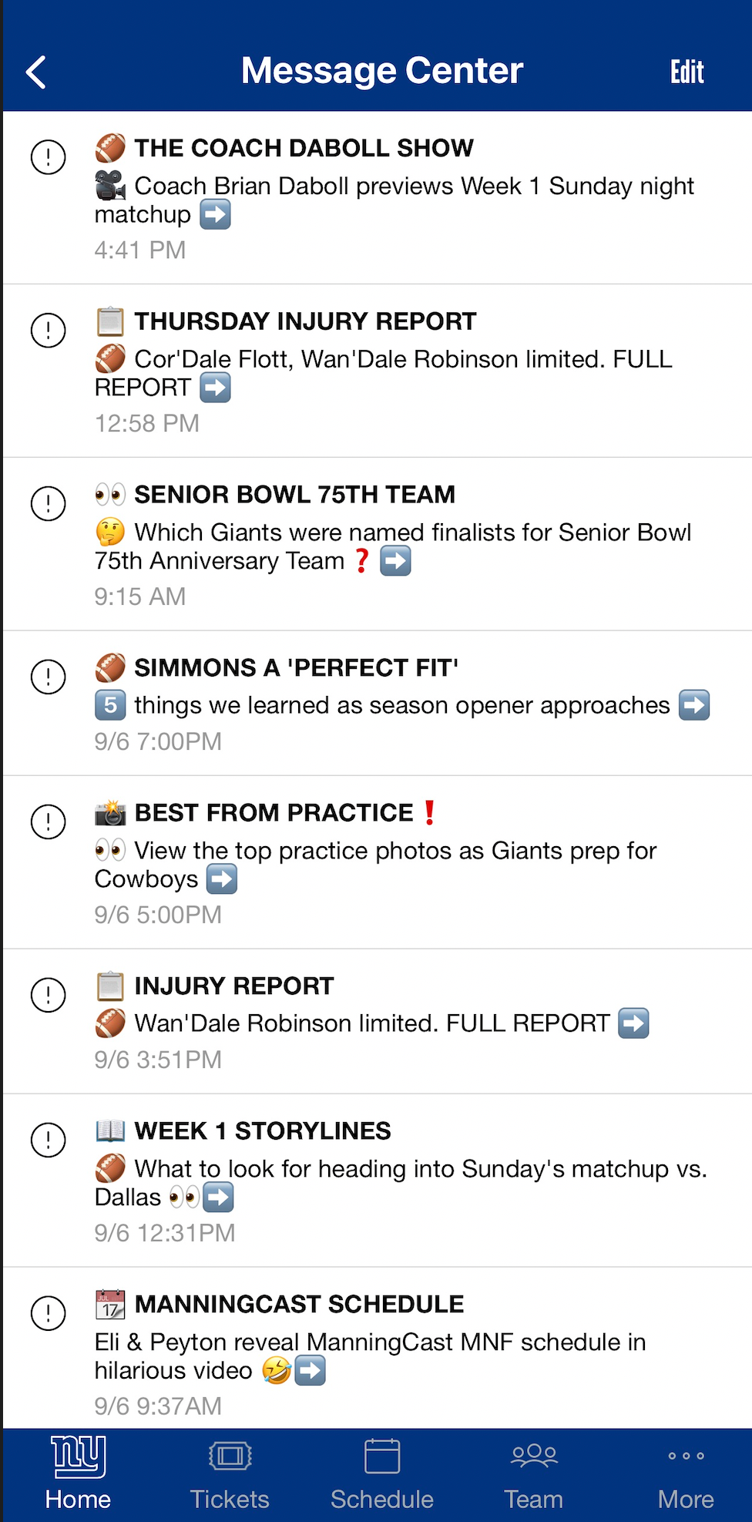The image size is (752, 1522).
Task: Open the Schedule calendar tab
Action: click(382, 1473)
